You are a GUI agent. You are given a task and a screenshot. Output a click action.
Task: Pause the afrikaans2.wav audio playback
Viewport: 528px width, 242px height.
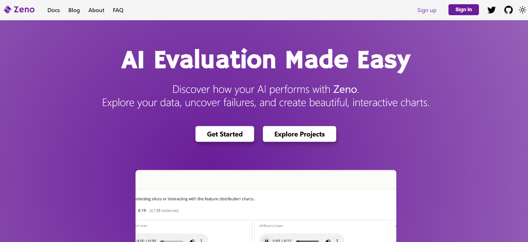[267, 241]
